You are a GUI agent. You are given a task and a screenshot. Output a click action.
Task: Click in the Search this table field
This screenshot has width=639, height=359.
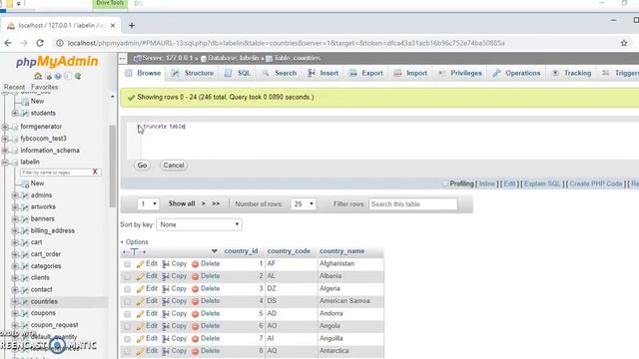point(413,203)
